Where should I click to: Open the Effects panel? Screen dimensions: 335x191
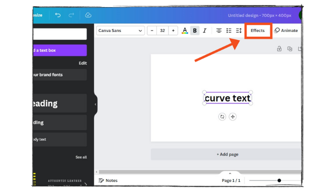(x=257, y=31)
